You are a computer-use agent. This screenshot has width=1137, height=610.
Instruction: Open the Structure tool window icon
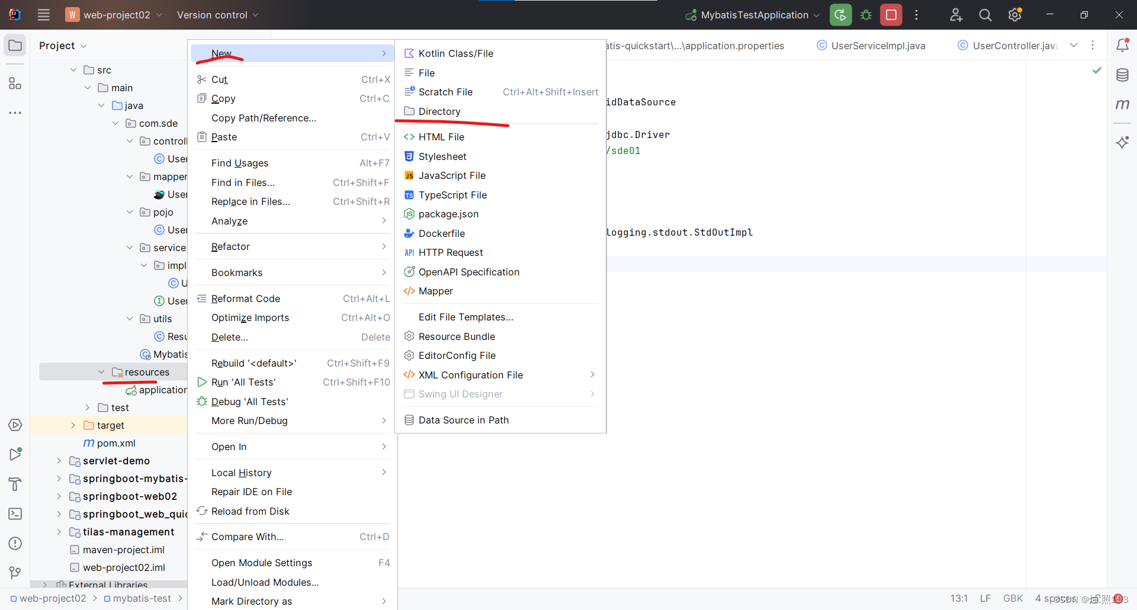[15, 84]
